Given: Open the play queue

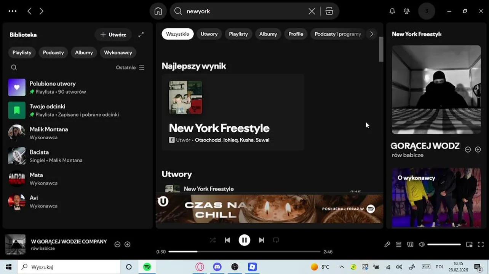Looking at the screenshot, I should 399,244.
